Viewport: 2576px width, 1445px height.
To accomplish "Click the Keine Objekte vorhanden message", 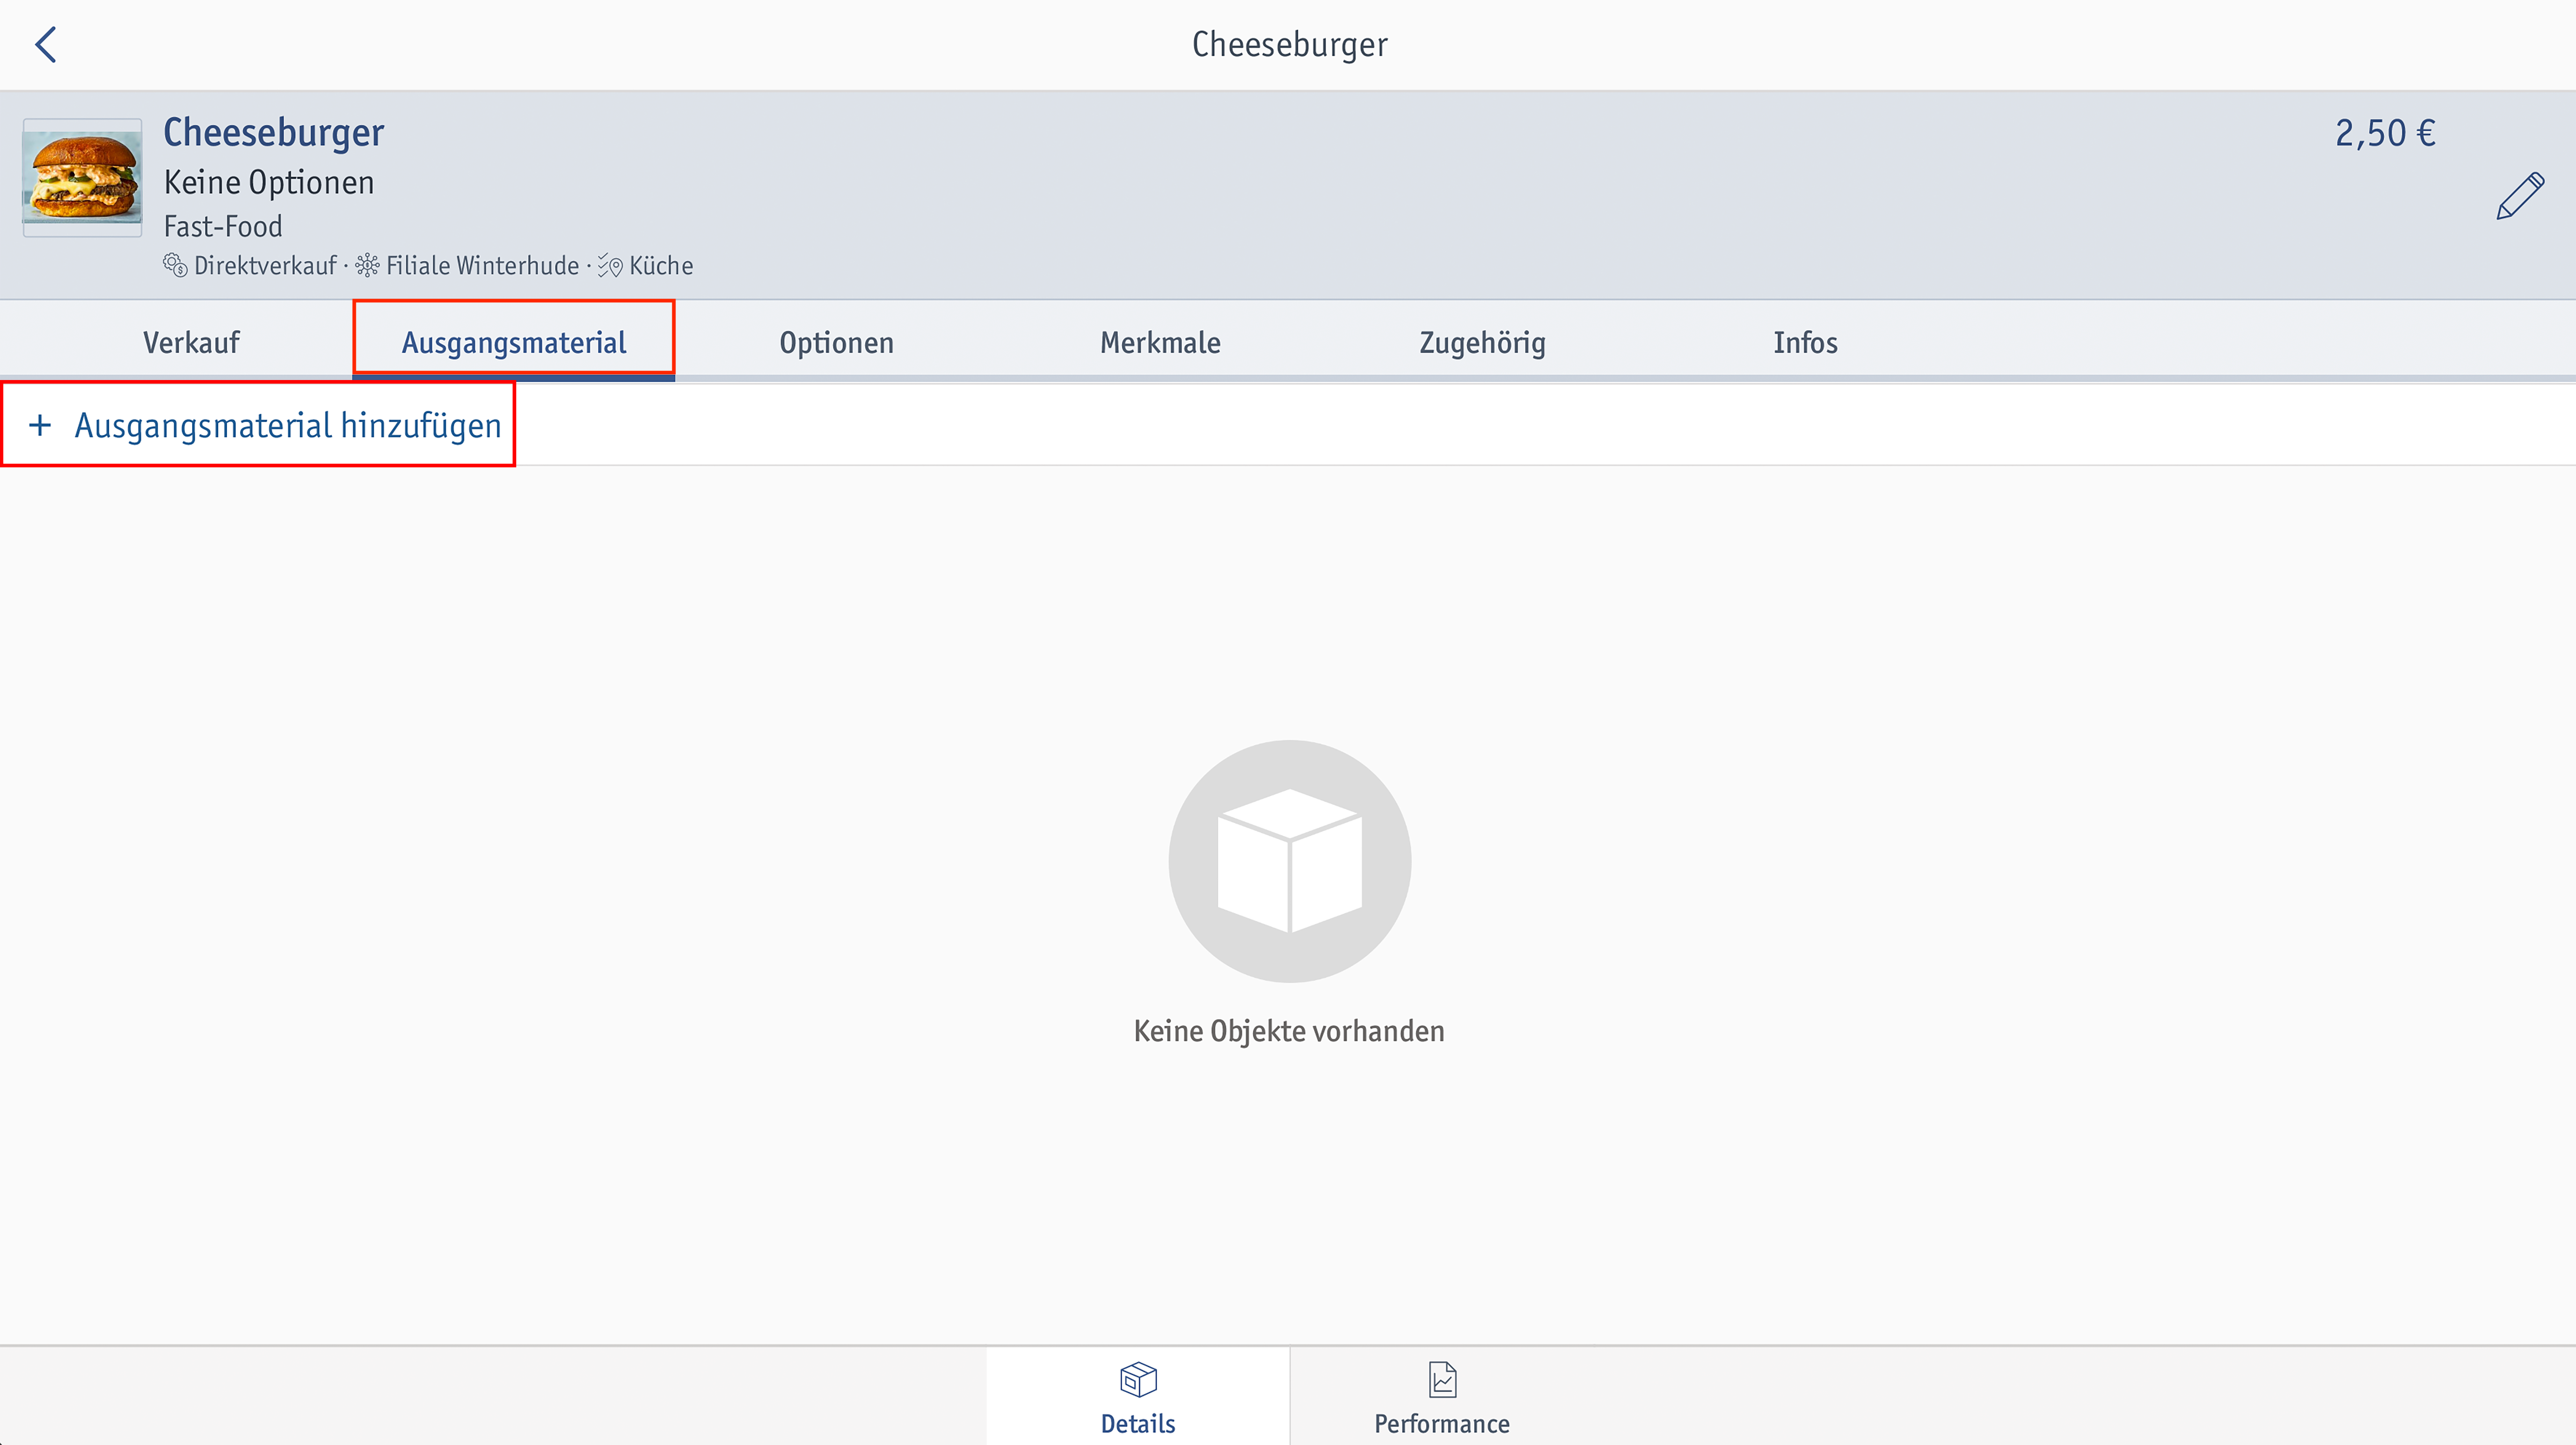I will (x=1289, y=1031).
